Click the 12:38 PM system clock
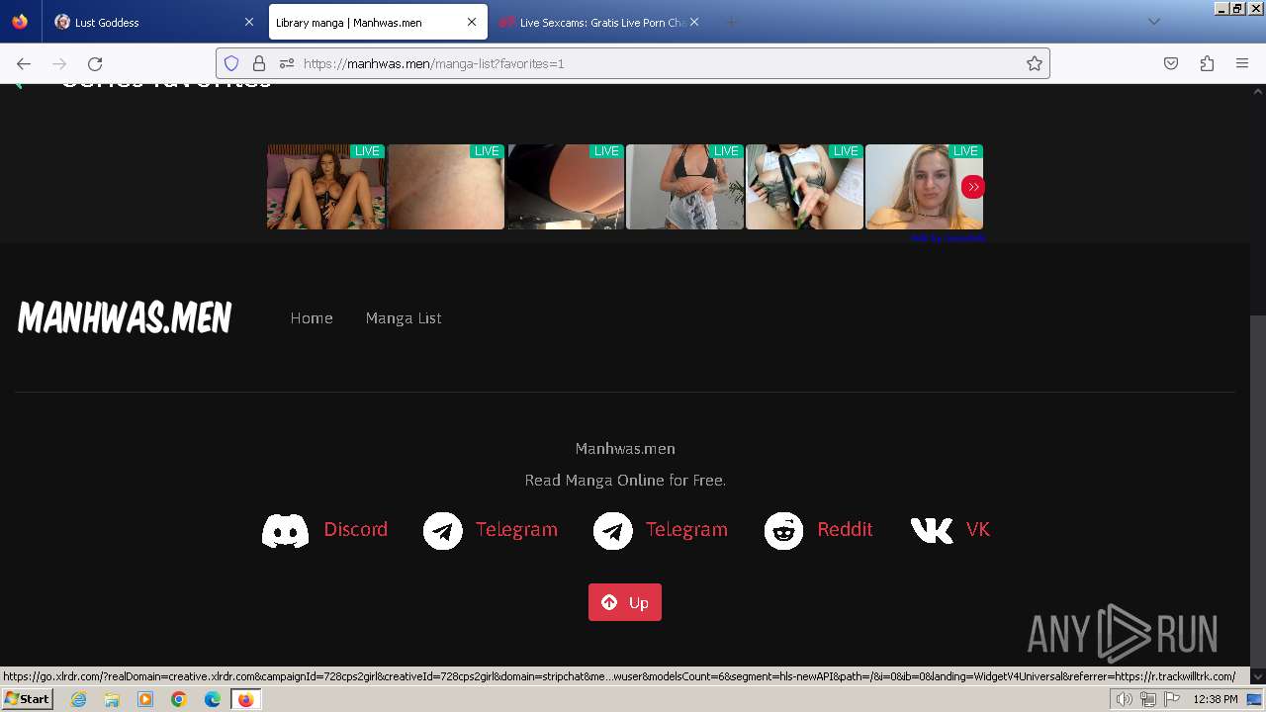 pyautogui.click(x=1216, y=699)
